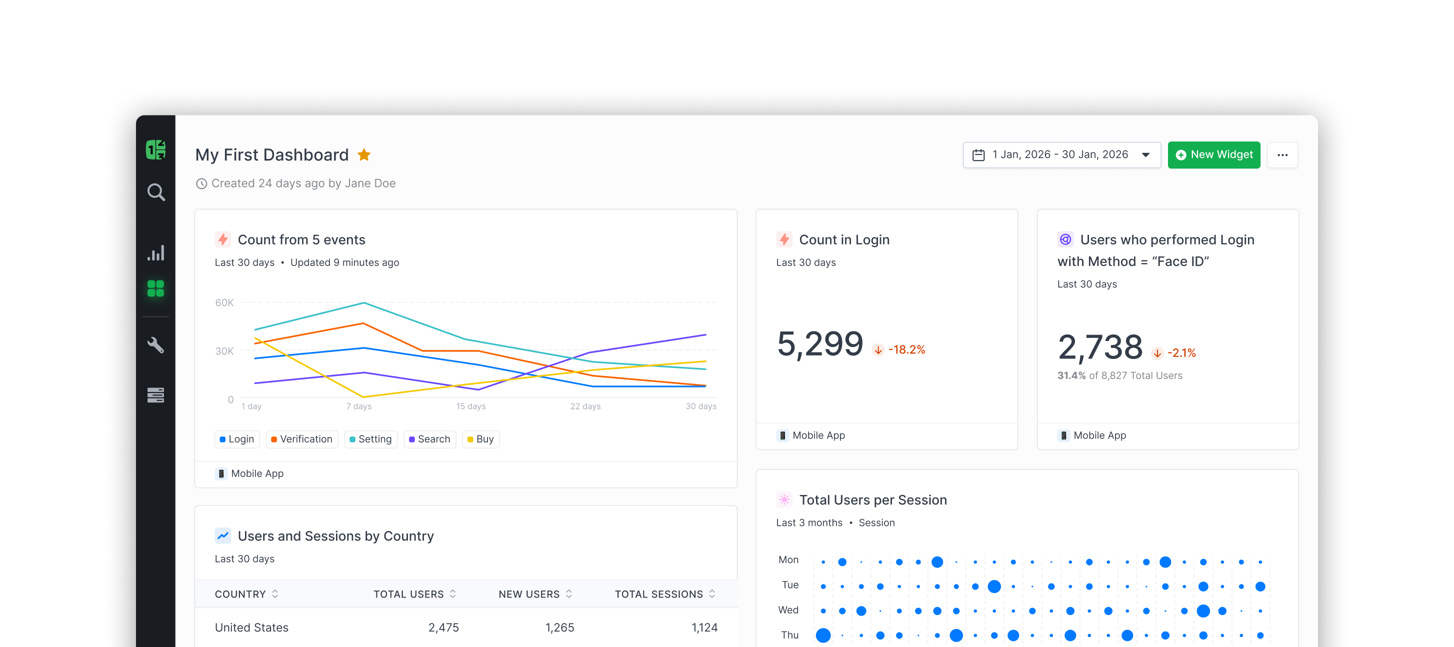Toggle the Verification series in chart legend
Screen dimensions: 1454x647
click(302, 439)
